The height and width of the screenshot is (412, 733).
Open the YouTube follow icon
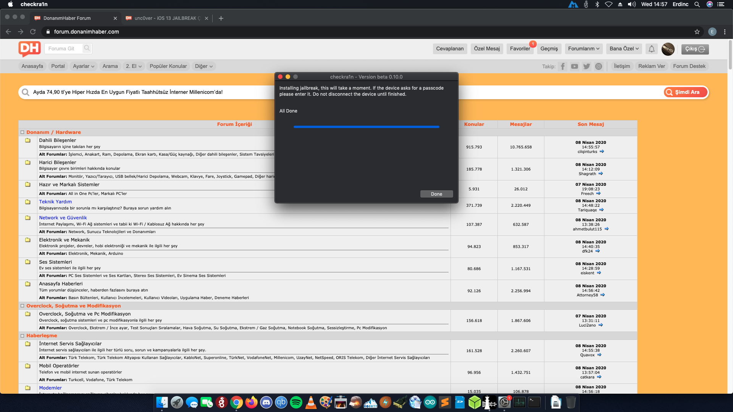(x=575, y=66)
